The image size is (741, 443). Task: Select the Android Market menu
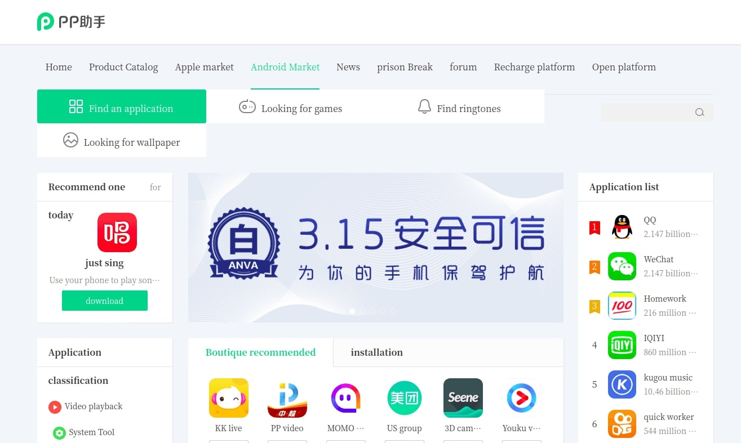[285, 67]
